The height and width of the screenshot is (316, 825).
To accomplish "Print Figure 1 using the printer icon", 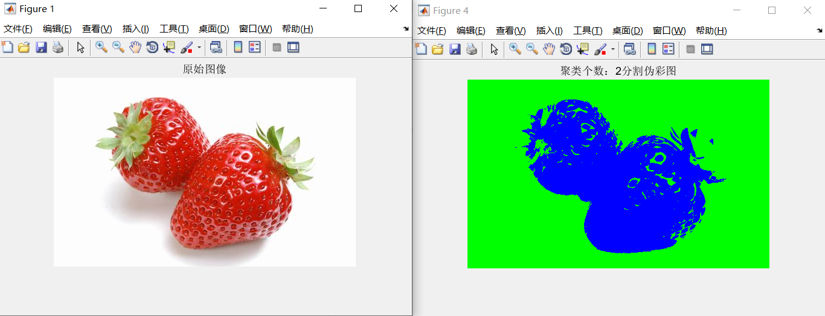I will coord(58,47).
